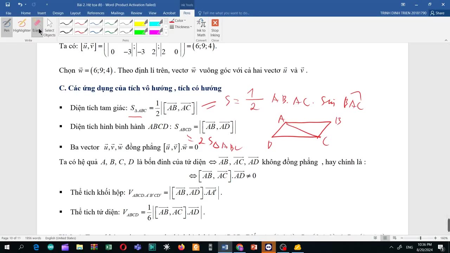This screenshot has height=253, width=450.
Task: Open Opera browser from the taskbar
Action: point(123,247)
